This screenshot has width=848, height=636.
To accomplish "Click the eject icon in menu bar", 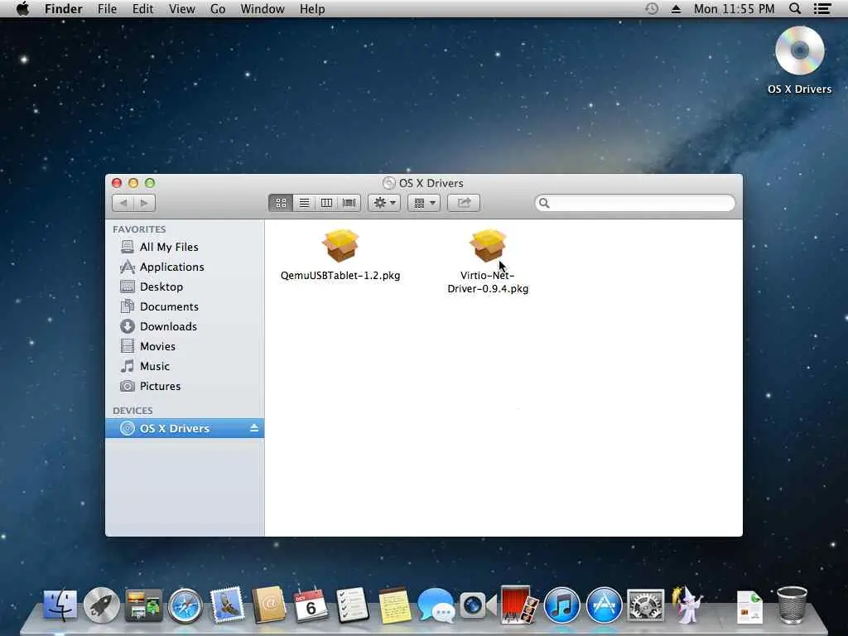I will [x=676, y=8].
